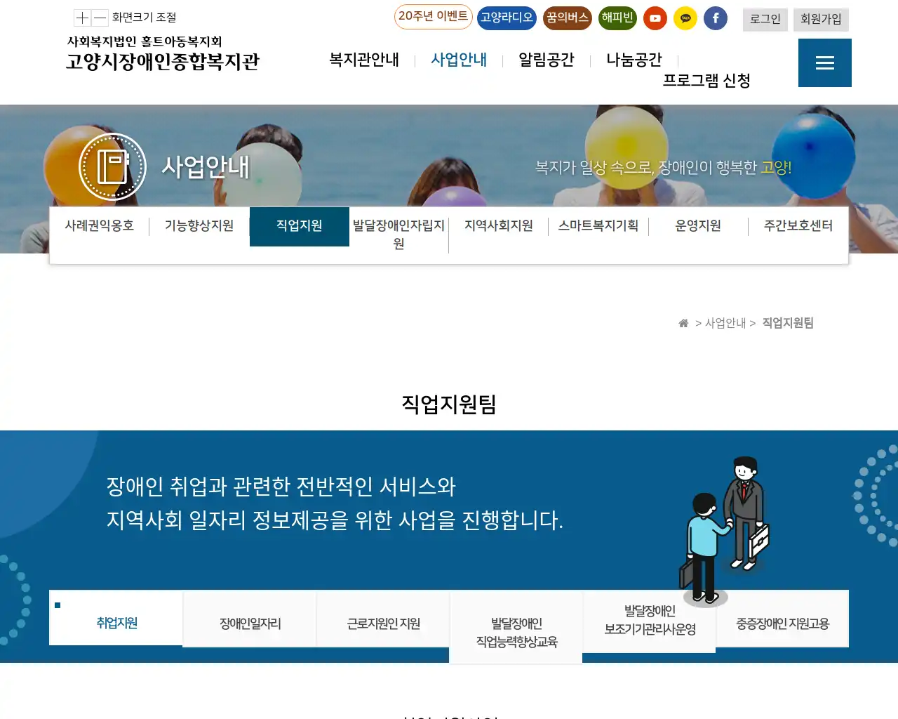Click the 화면크기 조절 label
The height and width of the screenshot is (719, 898).
(x=145, y=18)
